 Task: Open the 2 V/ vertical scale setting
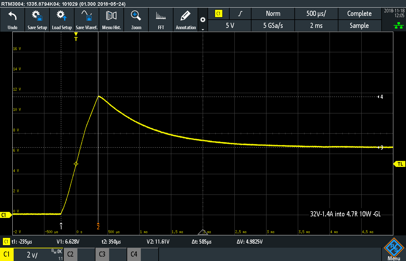(x=32, y=255)
